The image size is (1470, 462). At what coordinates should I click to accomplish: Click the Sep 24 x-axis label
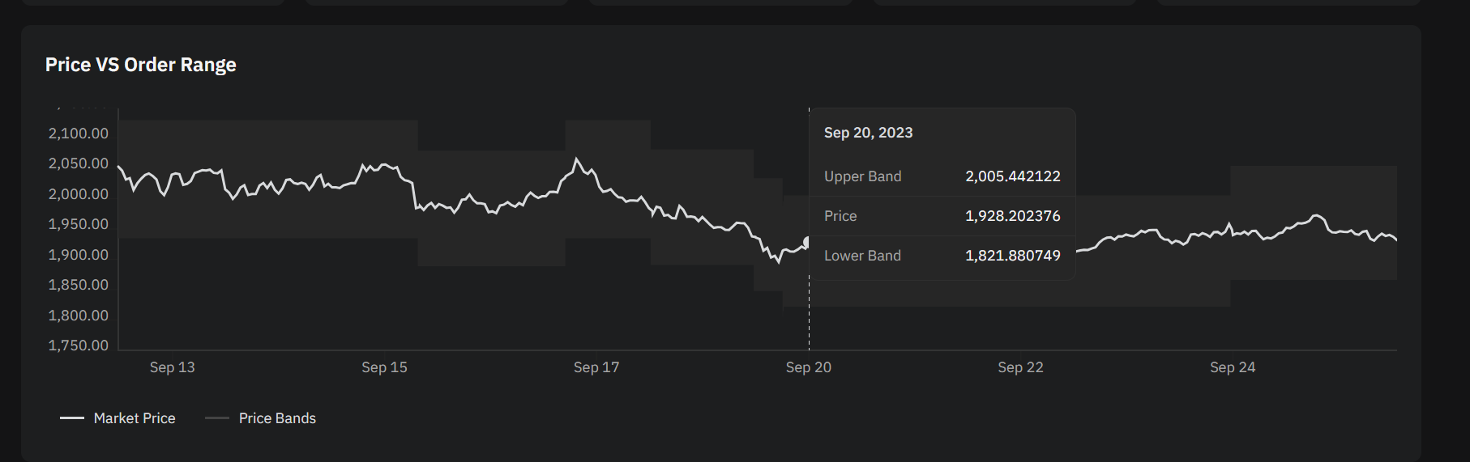[1233, 367]
